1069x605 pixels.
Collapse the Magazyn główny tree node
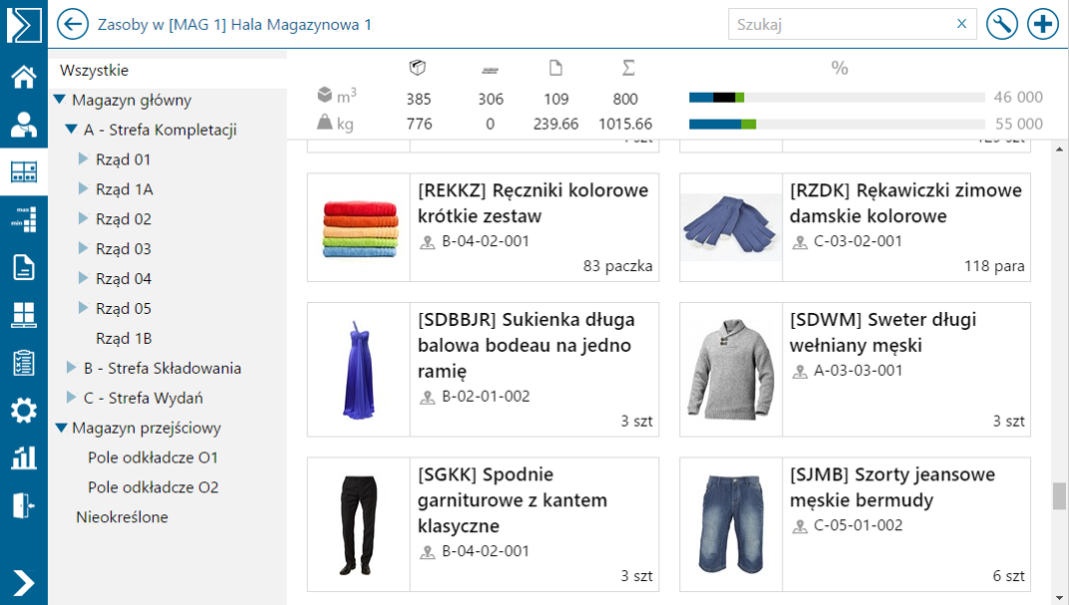coord(60,100)
